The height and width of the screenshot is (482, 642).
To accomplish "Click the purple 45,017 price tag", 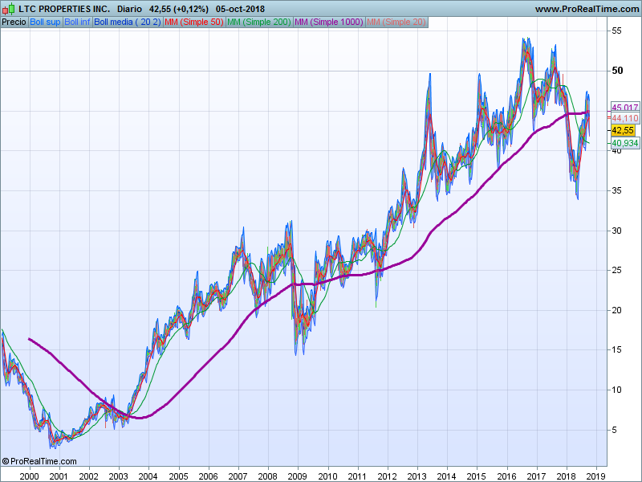I will 624,108.
